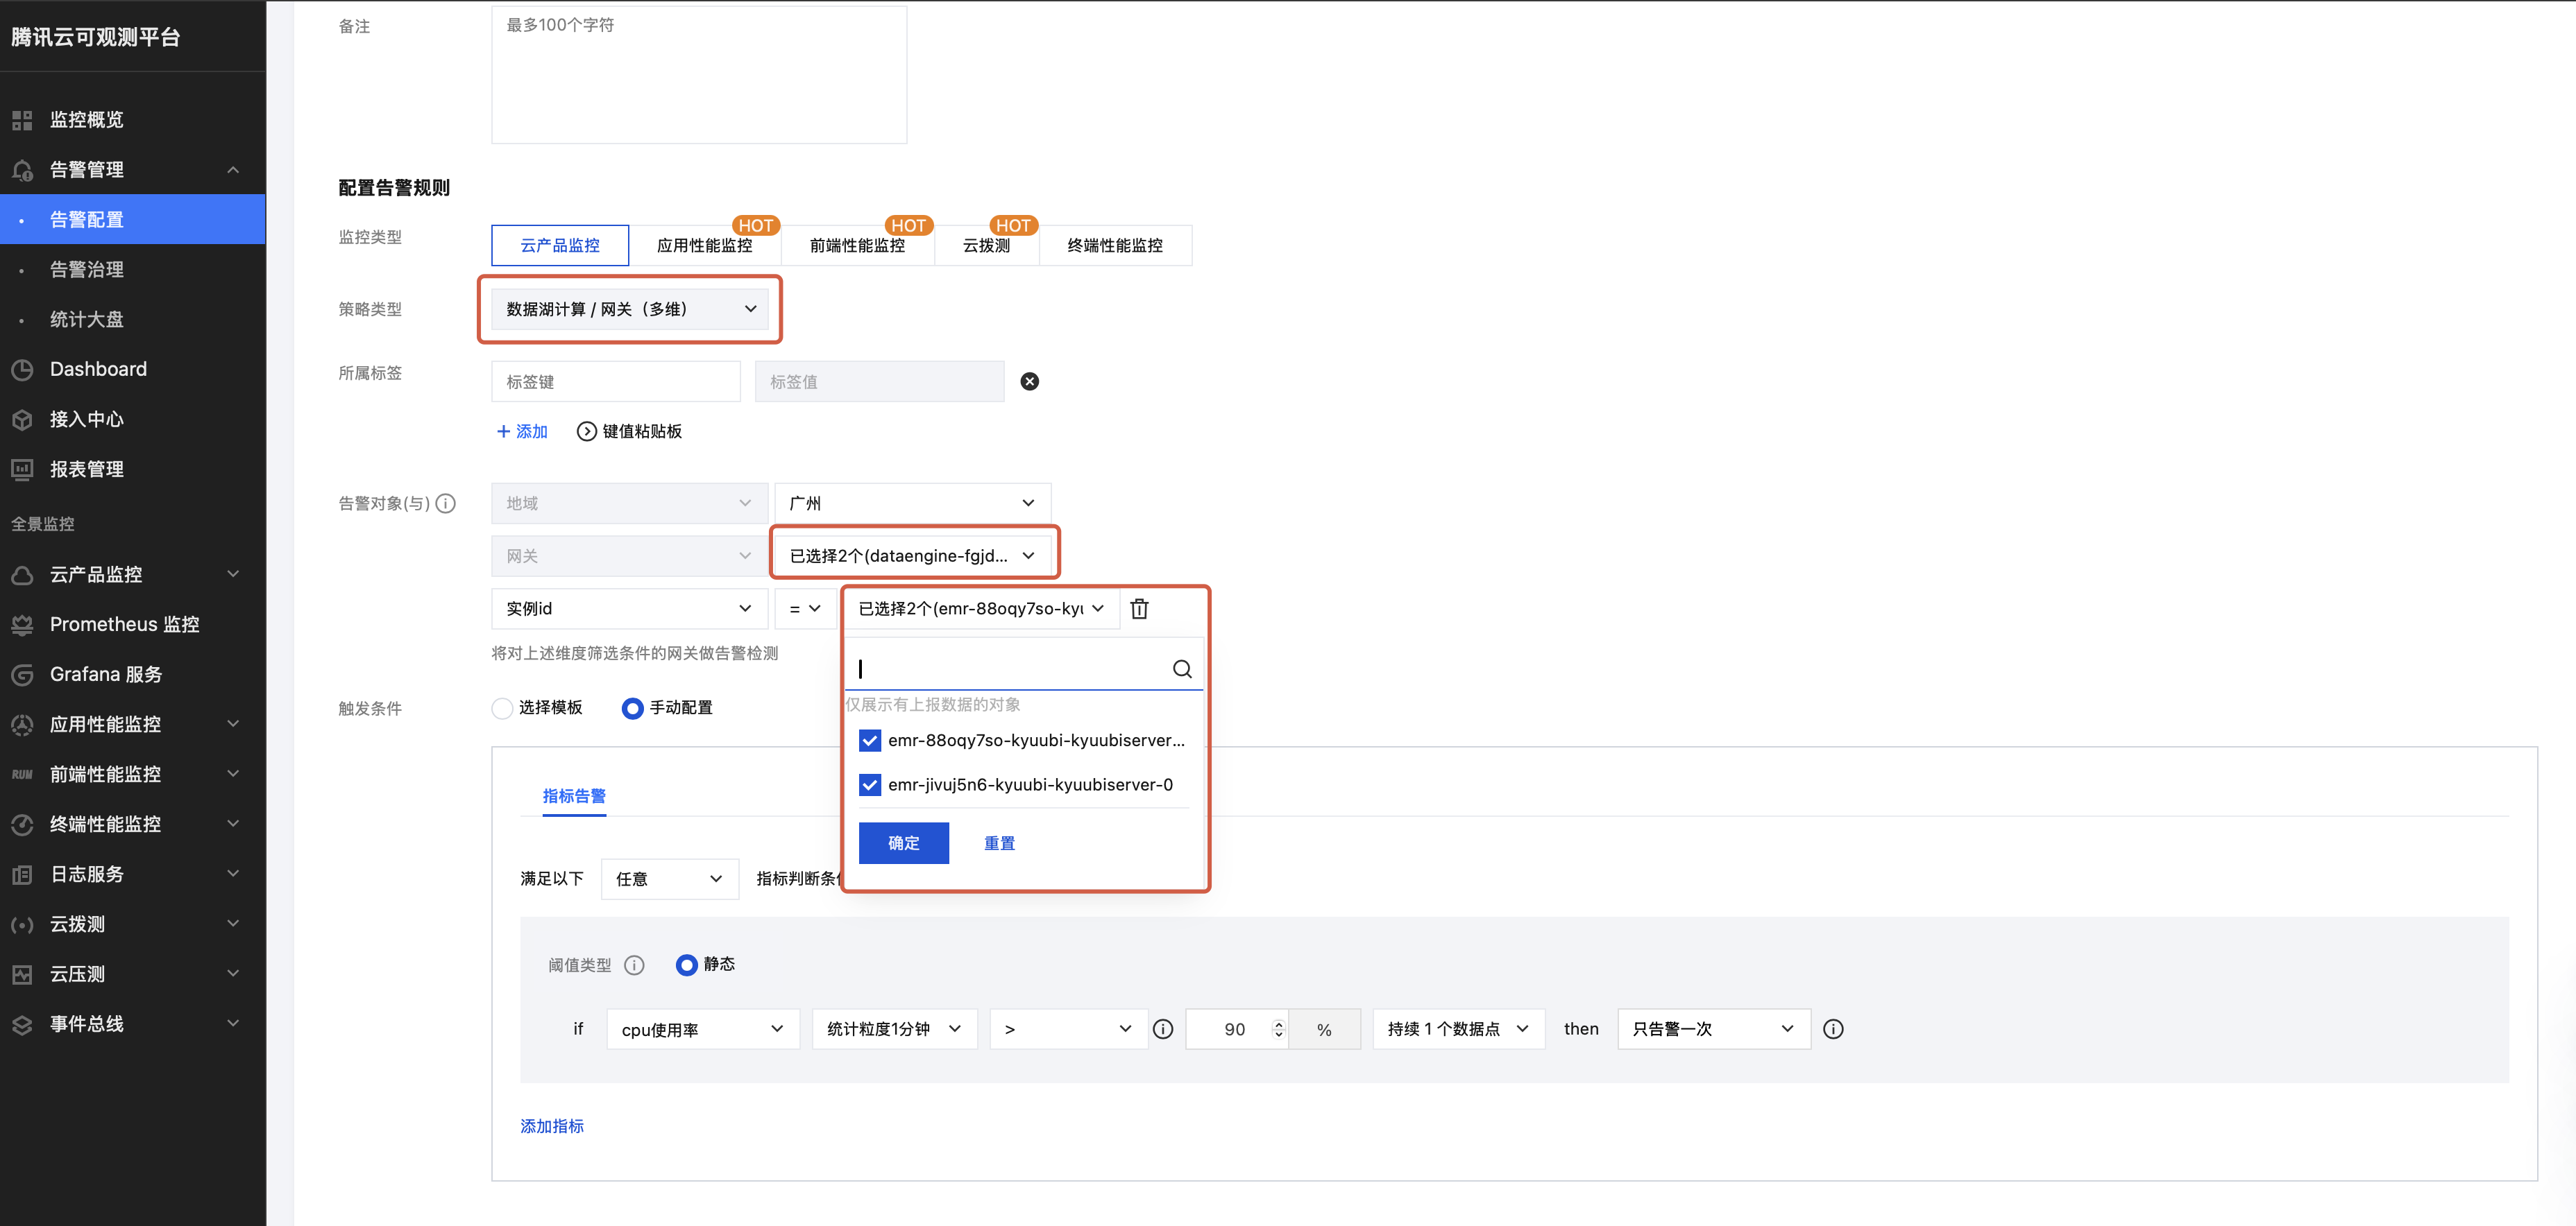Open the 已选择2个(dataengine-fgjd... gateway dropdown
The width and height of the screenshot is (2576, 1226).
(913, 557)
